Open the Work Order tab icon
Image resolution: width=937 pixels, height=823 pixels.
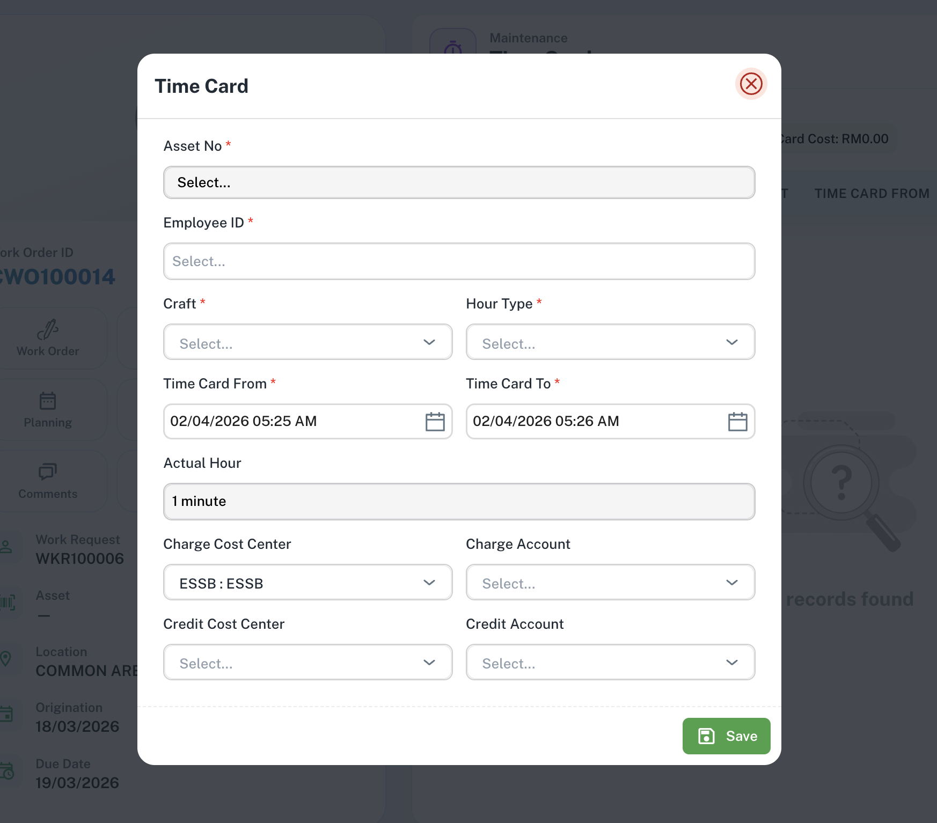(48, 329)
